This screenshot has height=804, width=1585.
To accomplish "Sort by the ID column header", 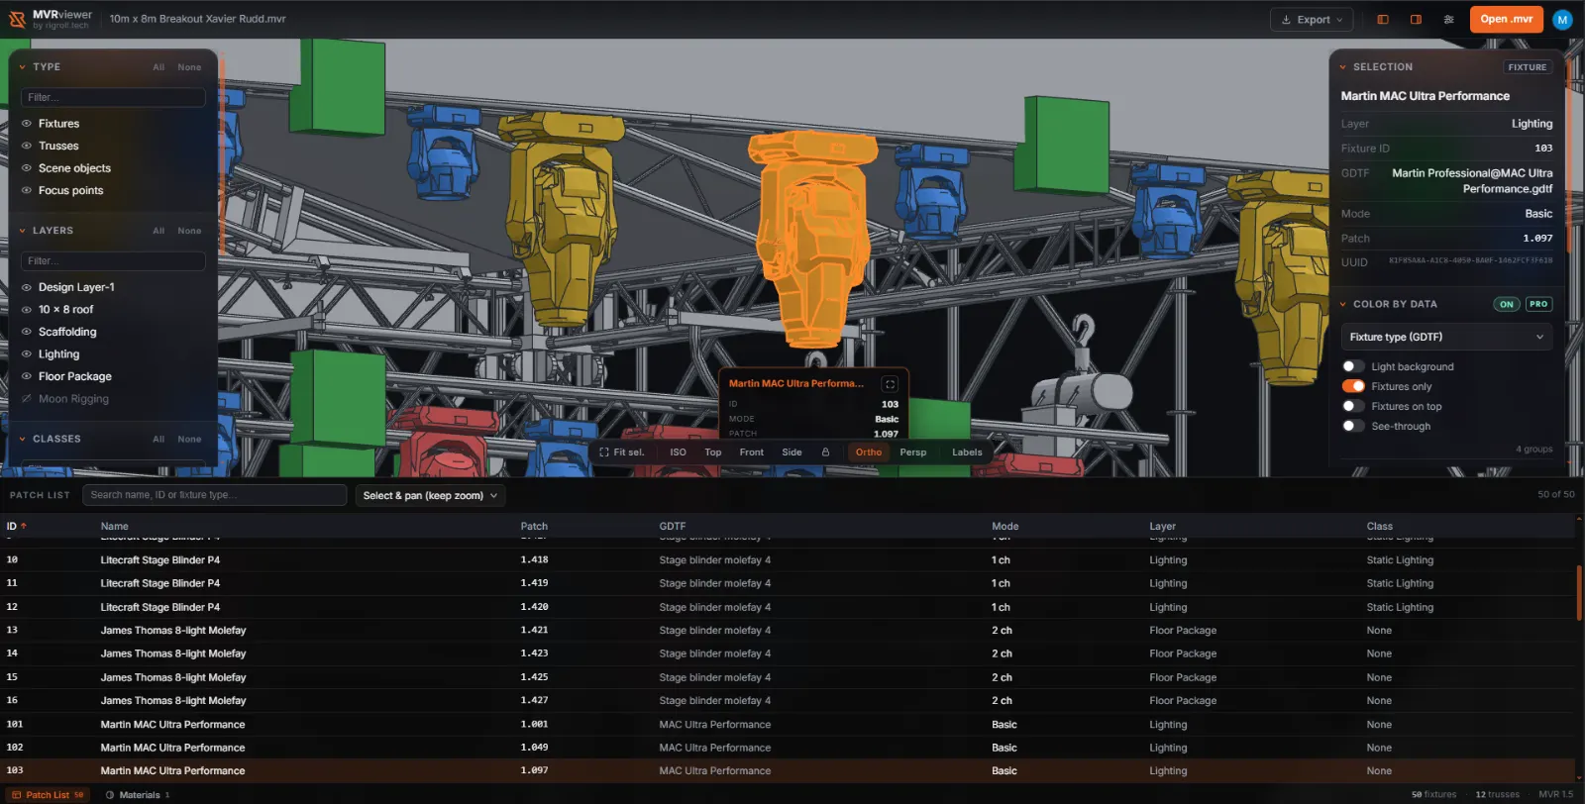I will click(17, 527).
